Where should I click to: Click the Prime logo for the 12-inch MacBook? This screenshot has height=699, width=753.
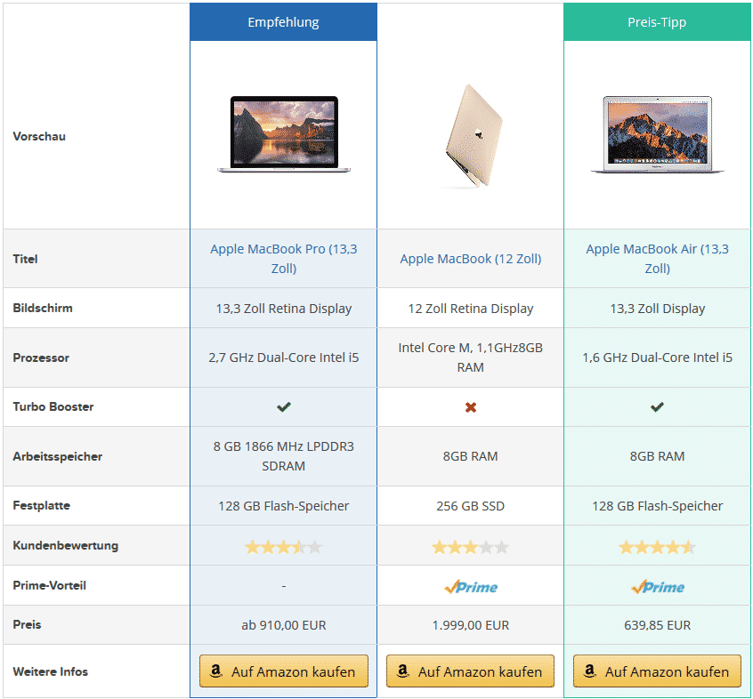pos(471,586)
